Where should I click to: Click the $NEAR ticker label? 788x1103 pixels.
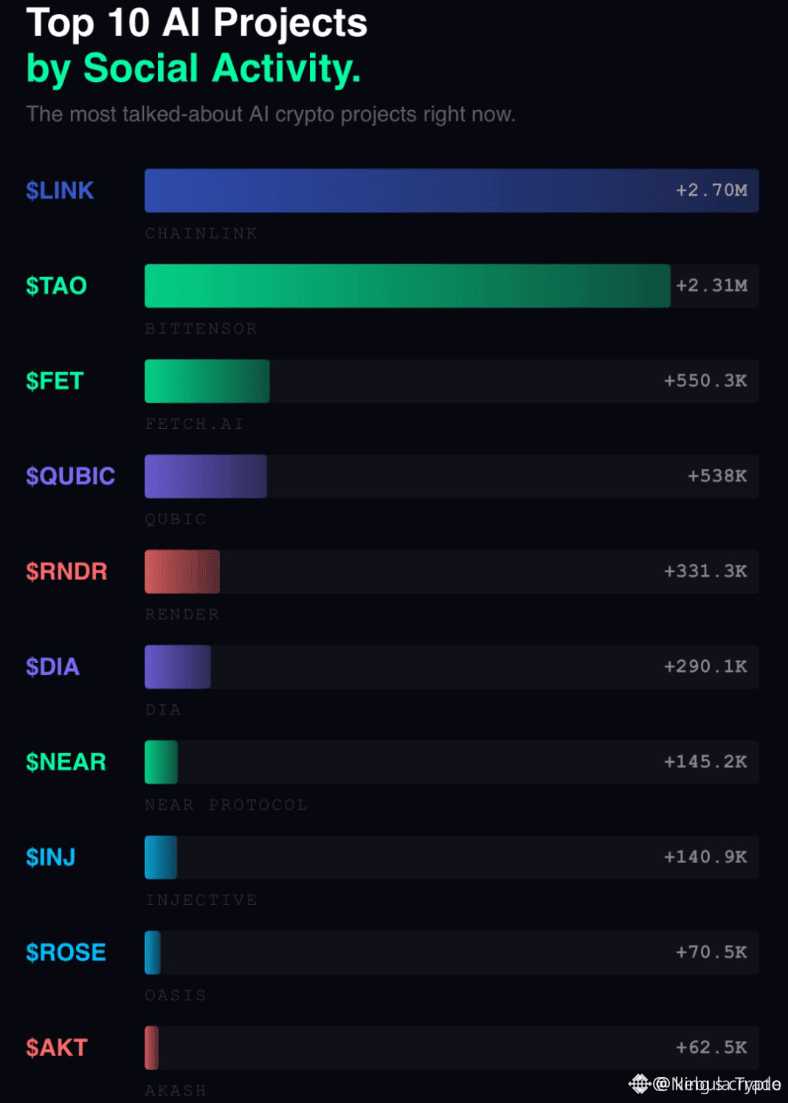coord(66,762)
